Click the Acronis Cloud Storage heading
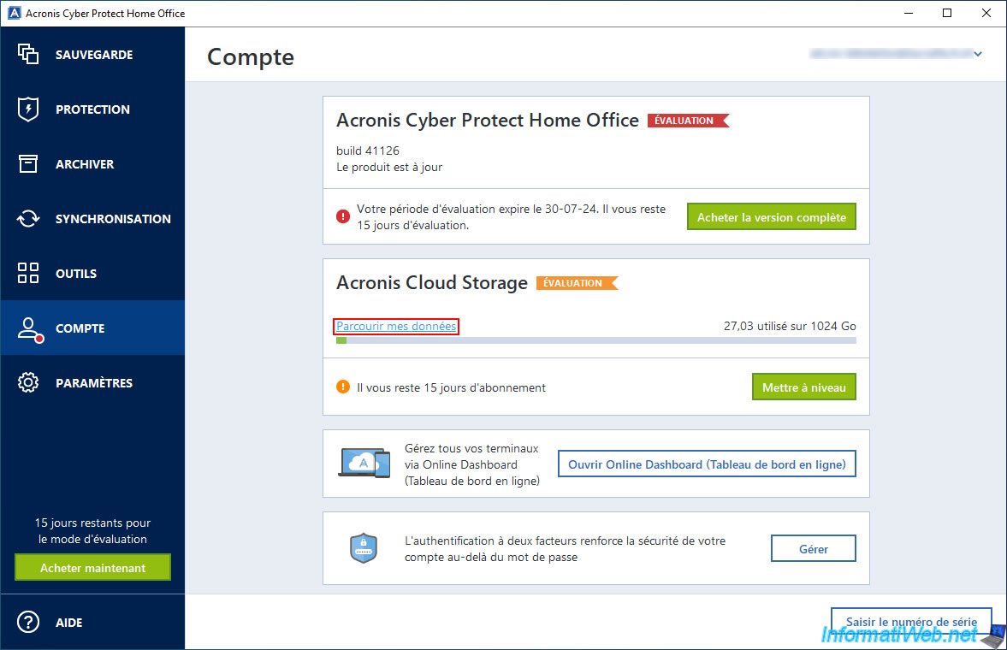1007x650 pixels. pos(431,282)
